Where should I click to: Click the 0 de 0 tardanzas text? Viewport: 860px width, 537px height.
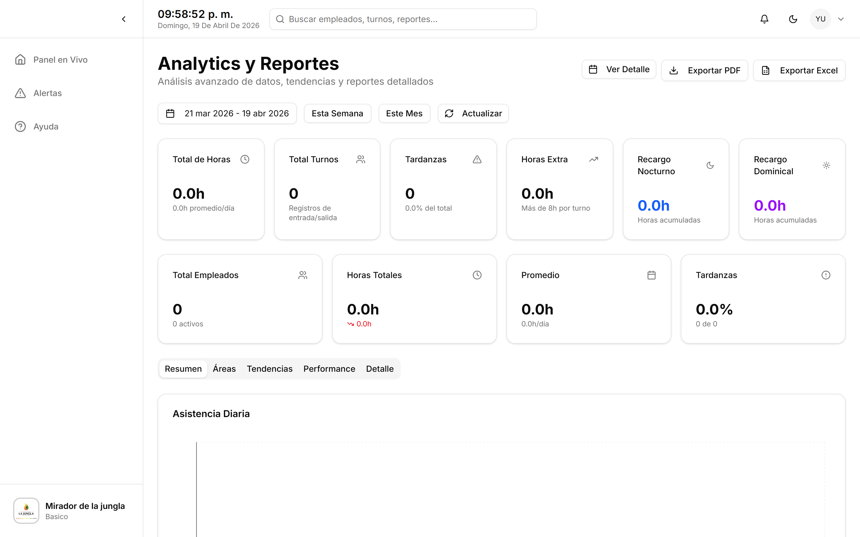[x=706, y=324]
